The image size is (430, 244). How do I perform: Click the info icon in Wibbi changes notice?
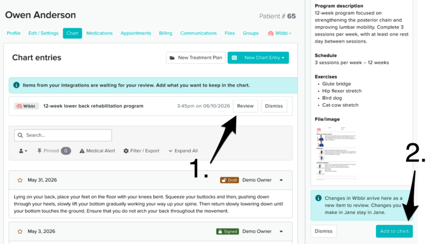[318, 198]
